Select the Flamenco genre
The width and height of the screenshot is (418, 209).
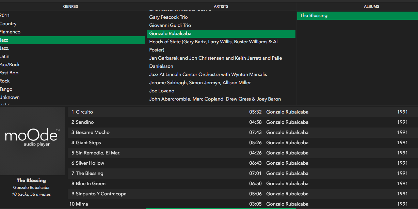click(73, 32)
